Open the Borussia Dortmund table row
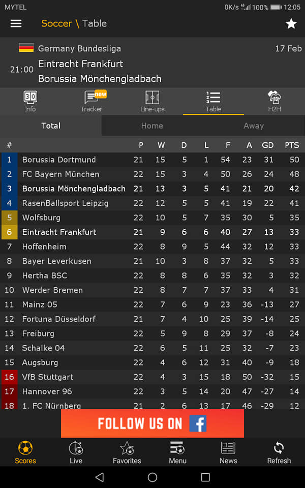This screenshot has height=488, width=305. coord(152,160)
